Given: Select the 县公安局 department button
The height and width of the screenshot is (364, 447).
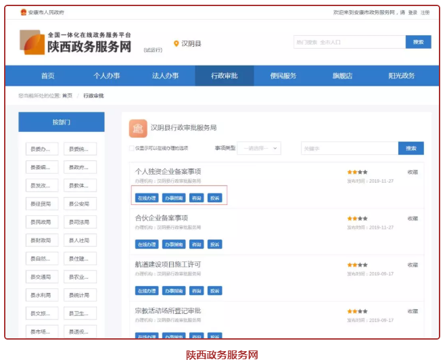Looking at the screenshot, I should 80,204.
